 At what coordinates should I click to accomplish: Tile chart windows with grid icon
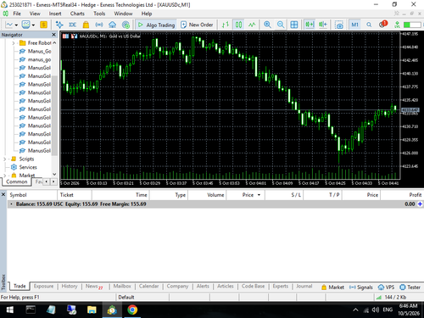tap(294, 25)
